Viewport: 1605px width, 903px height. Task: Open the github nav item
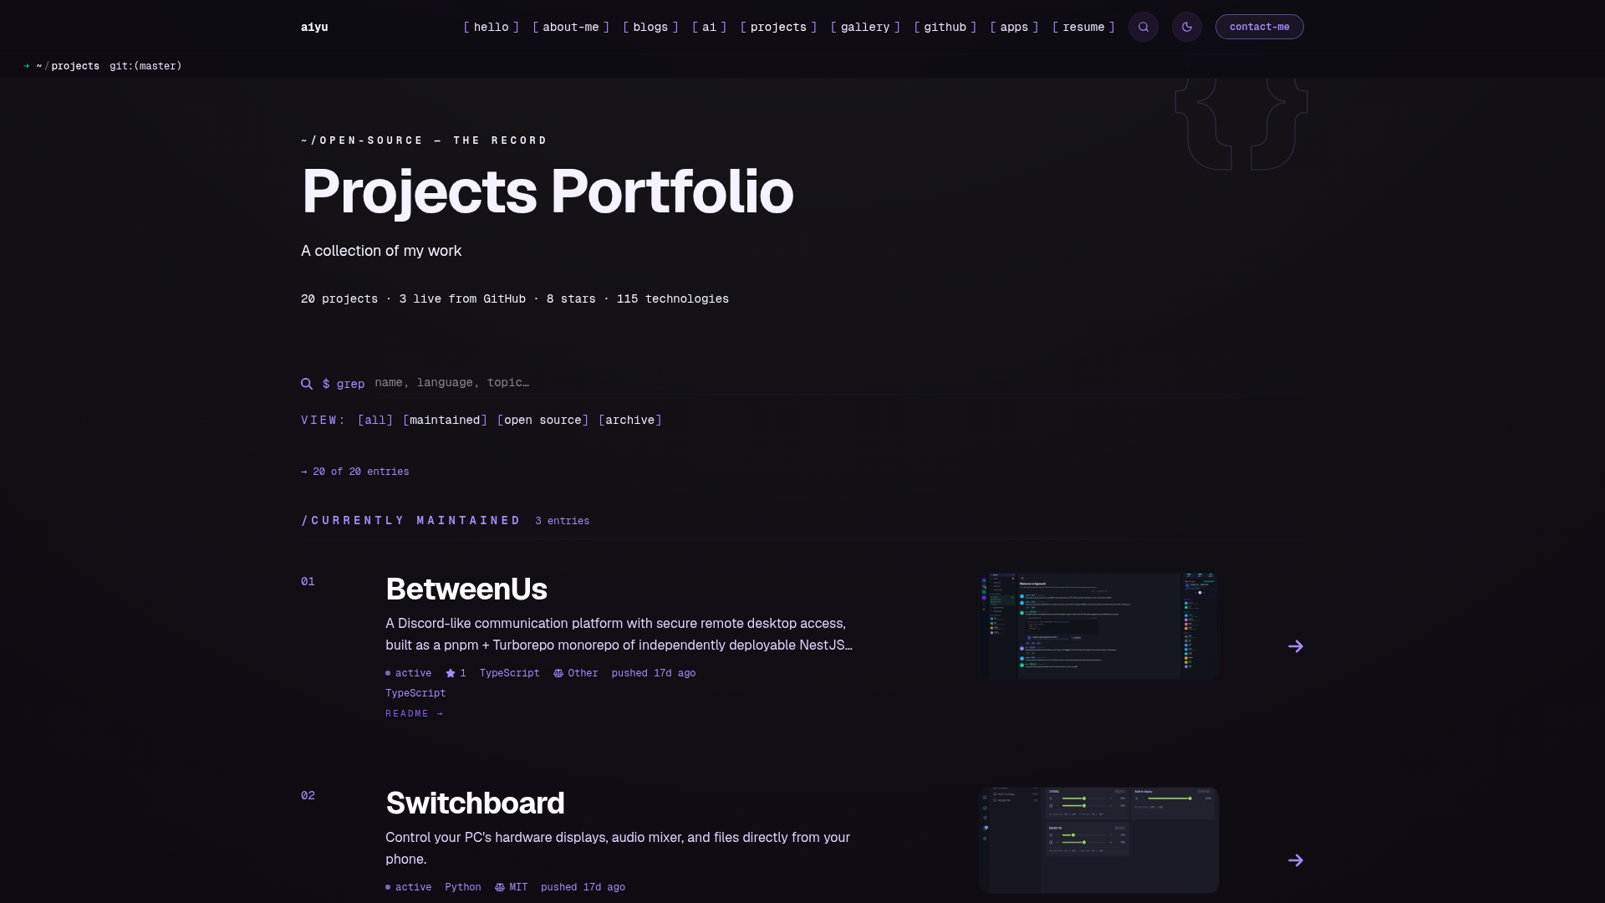[x=945, y=27]
